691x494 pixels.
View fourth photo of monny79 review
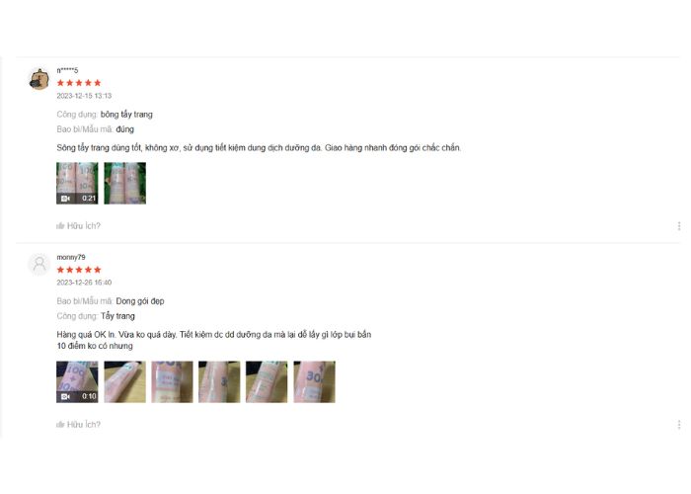pos(219,381)
